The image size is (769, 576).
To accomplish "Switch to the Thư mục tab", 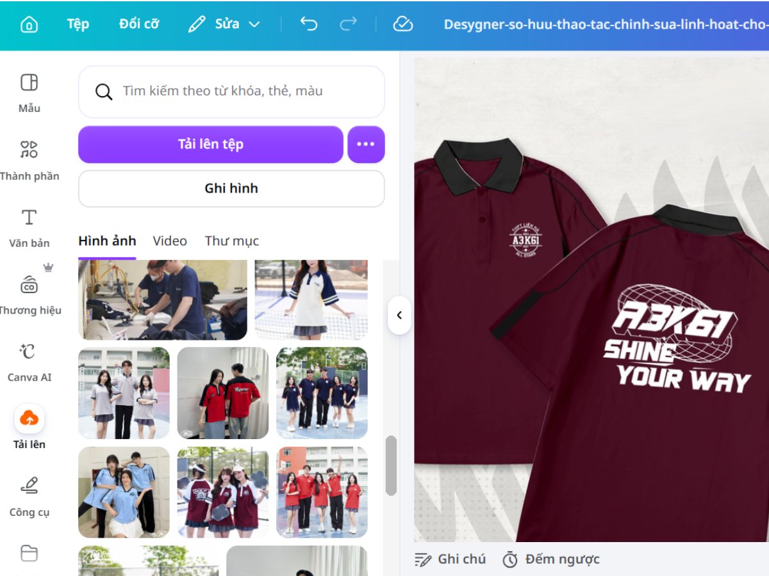I will tap(232, 241).
